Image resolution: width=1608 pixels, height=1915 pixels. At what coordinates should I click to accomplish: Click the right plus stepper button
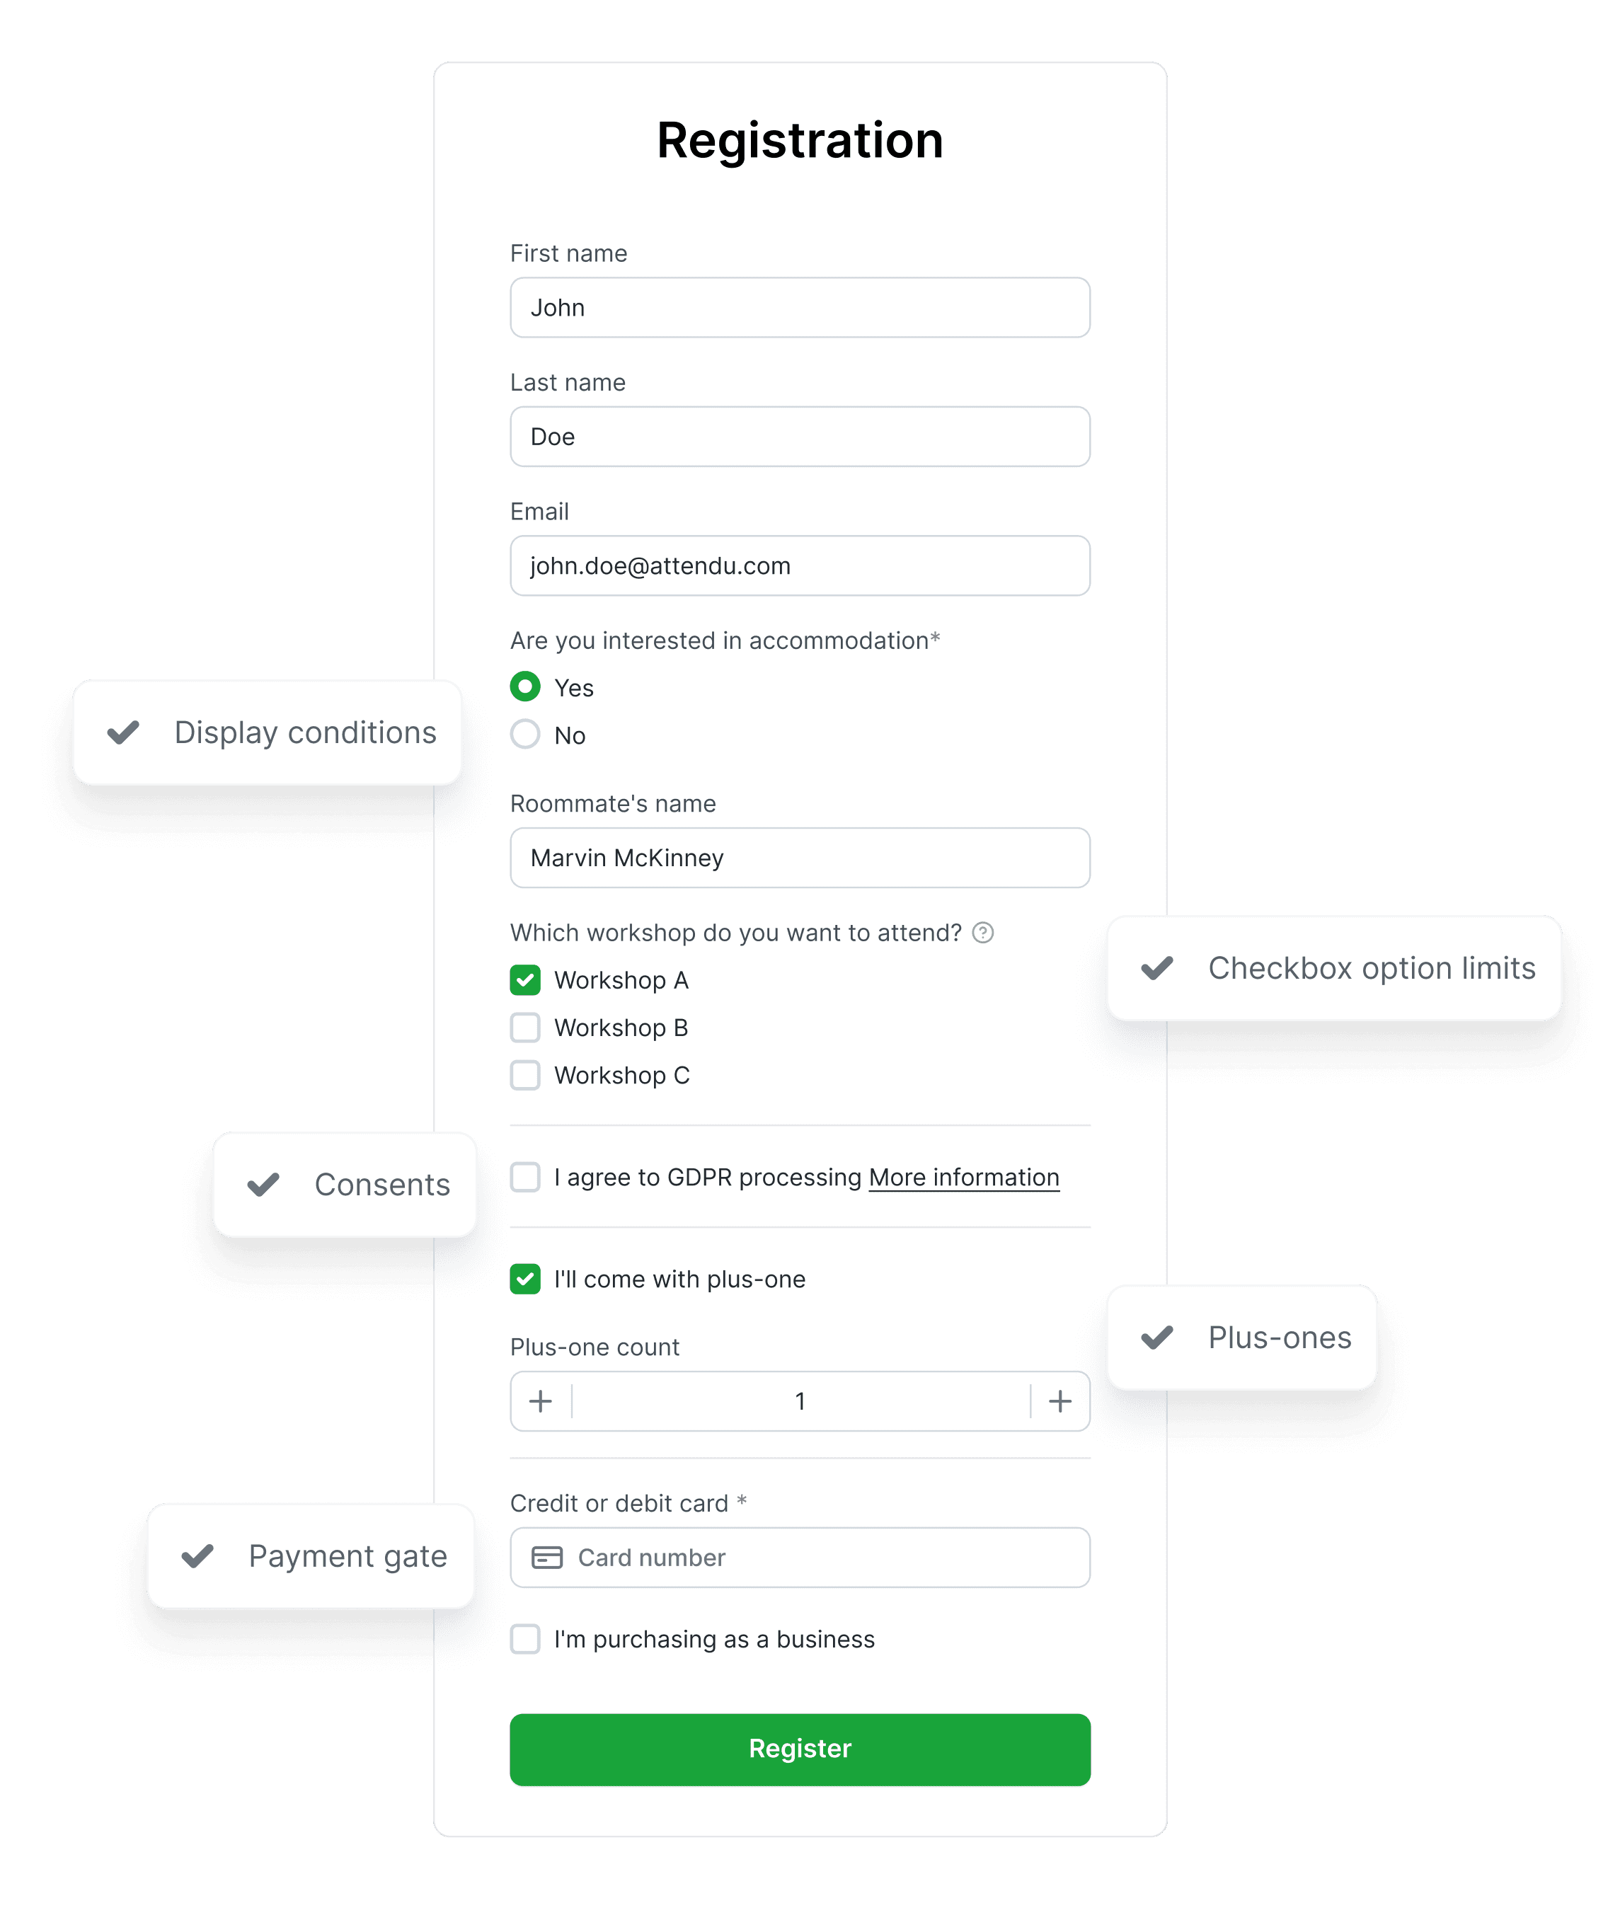[1059, 1402]
